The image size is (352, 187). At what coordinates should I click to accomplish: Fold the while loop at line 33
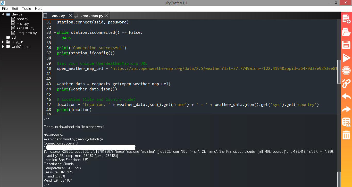pyautogui.click(x=55, y=32)
